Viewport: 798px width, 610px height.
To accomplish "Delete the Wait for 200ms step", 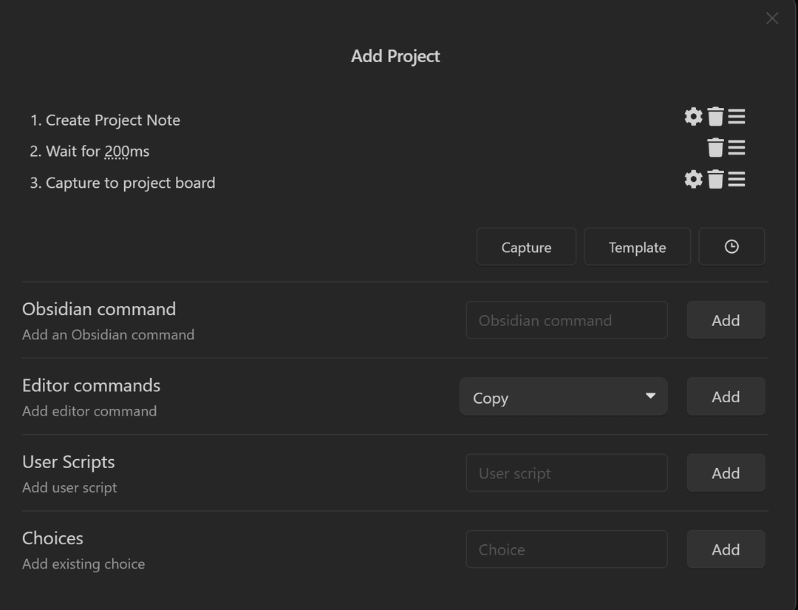I will pyautogui.click(x=715, y=147).
